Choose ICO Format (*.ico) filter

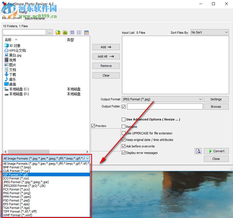pos(46,178)
